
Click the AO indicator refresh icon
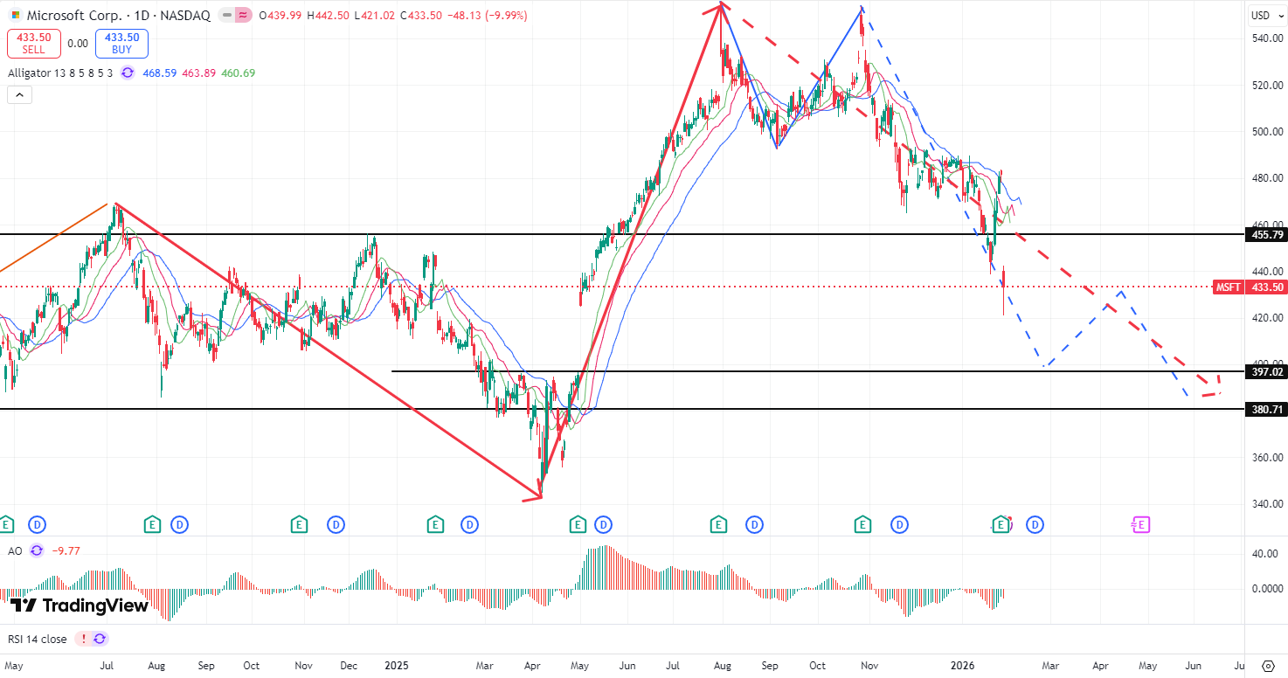(36, 550)
